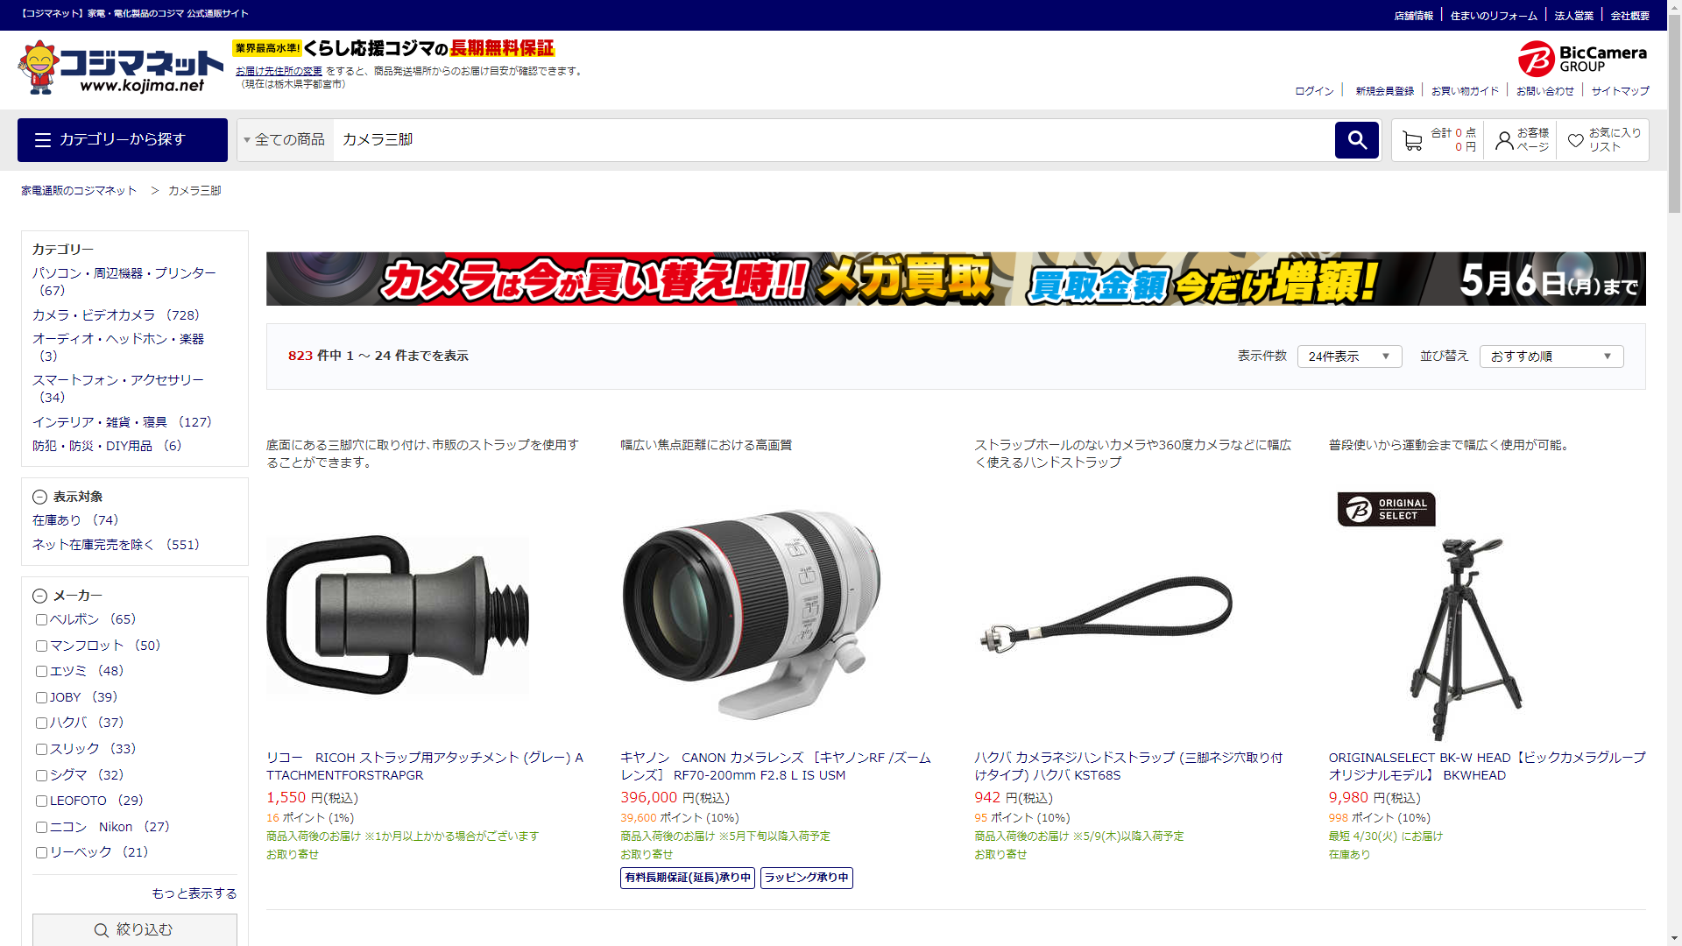Click the Kojima Net logo
This screenshot has height=946, width=1682.
coord(120,67)
